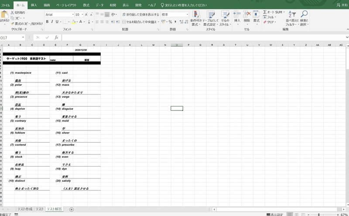Click the Accounting Number Format icon

click(163, 22)
